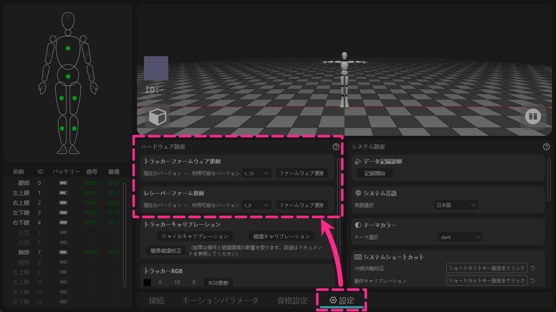
Task: Select the 腰部 tracker name in the list
Action: [x=24, y=183]
